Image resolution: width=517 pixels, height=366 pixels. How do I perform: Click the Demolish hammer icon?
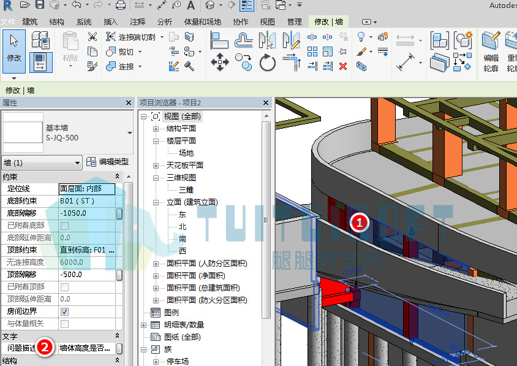(x=189, y=66)
